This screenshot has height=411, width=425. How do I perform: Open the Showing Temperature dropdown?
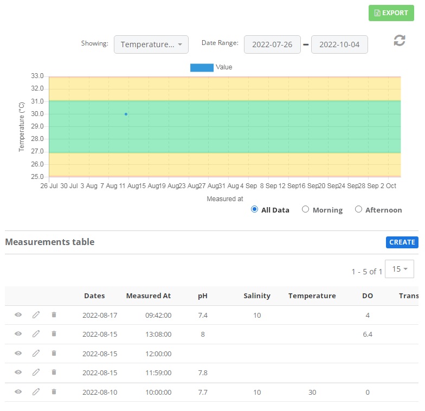tap(151, 44)
